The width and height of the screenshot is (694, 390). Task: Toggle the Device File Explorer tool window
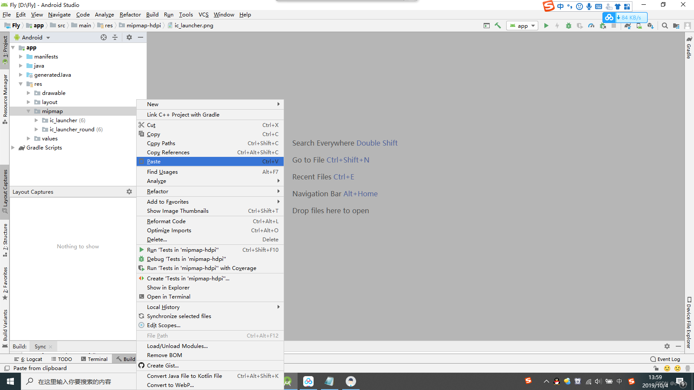point(689,322)
